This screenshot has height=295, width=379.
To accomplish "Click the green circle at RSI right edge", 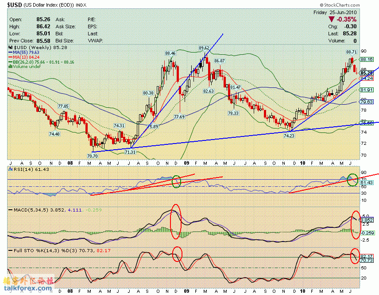I will click(353, 180).
